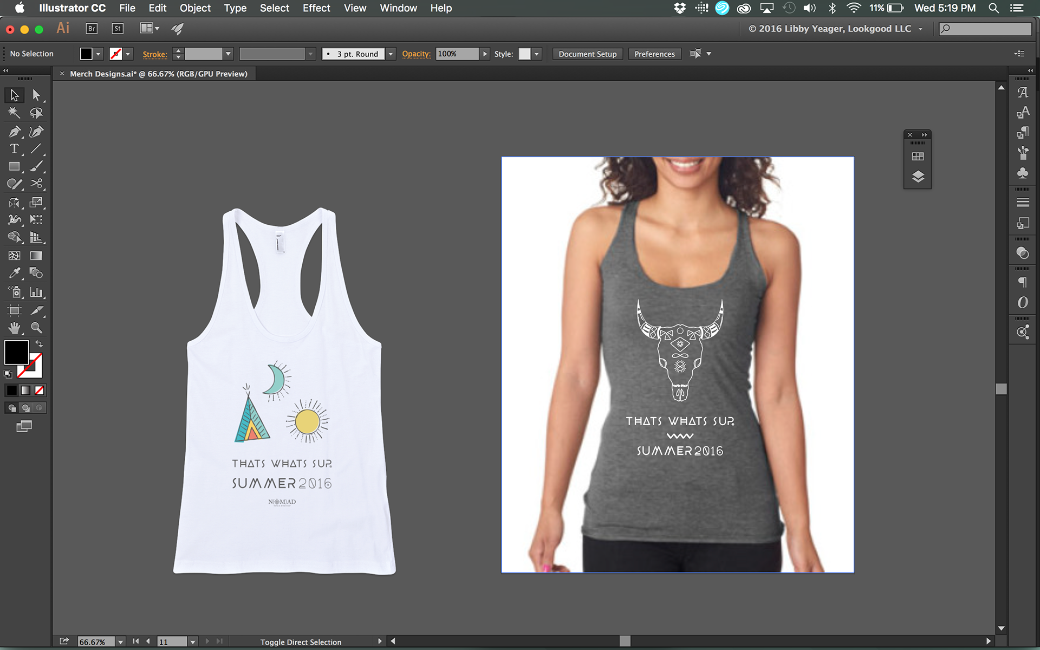Open the Object menu
The width and height of the screenshot is (1040, 650).
point(195,8)
